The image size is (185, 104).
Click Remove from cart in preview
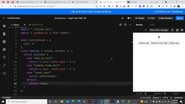coord(159,43)
